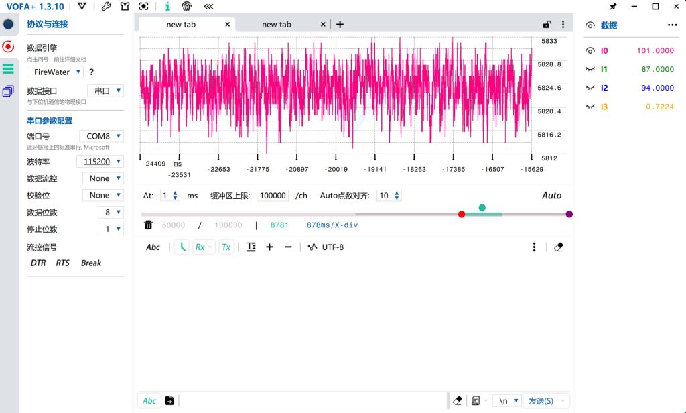Toggle visibility of channel I0
This screenshot has height=413, width=686.
[590, 50]
